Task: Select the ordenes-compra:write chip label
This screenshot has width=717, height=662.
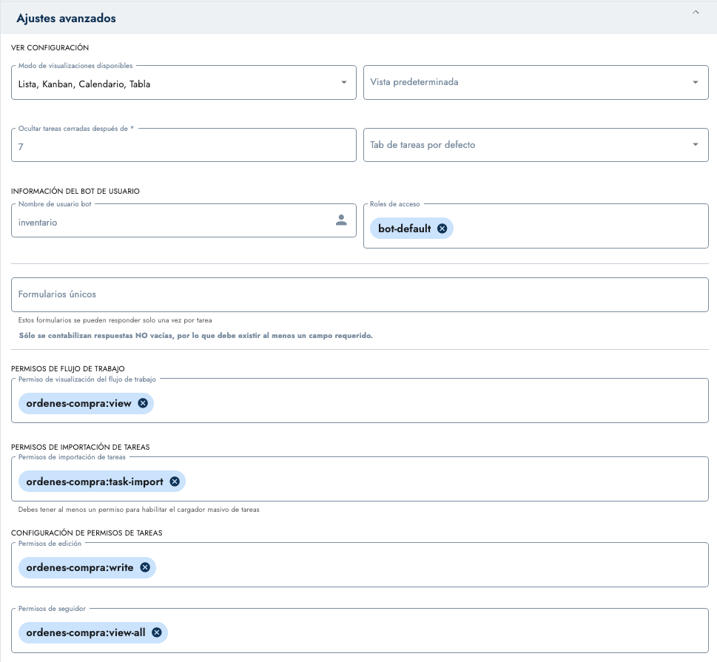Action: click(x=80, y=567)
